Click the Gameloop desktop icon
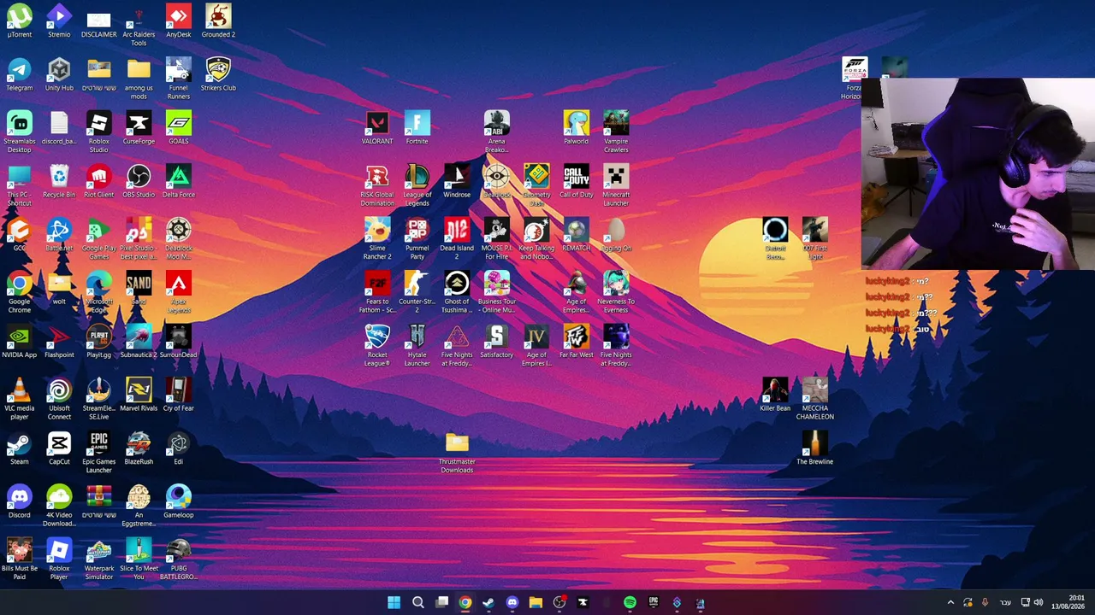Image resolution: width=1095 pixels, height=615 pixels. pos(178,501)
